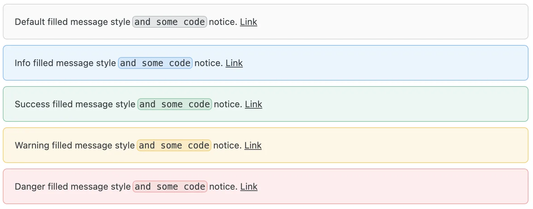Follow the Link in the Success message
This screenshot has width=533, height=209.
(x=254, y=104)
